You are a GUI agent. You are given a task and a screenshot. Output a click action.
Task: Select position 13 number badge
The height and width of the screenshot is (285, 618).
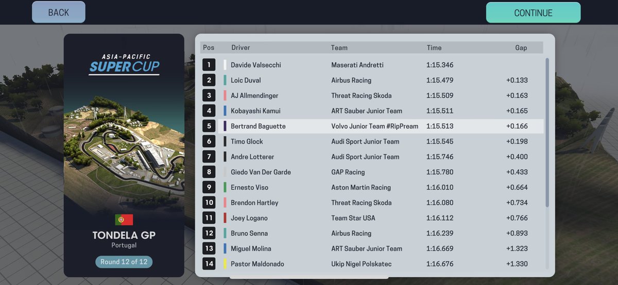click(209, 248)
